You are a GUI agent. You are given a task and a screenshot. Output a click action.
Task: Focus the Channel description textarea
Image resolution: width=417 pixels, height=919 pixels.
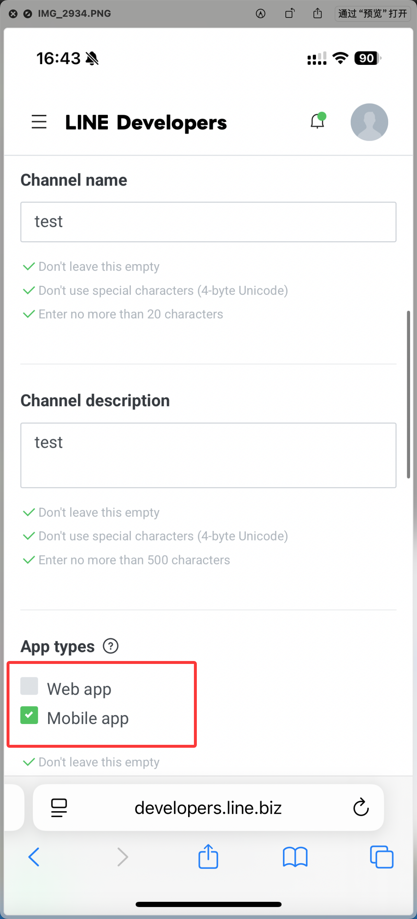(x=208, y=455)
